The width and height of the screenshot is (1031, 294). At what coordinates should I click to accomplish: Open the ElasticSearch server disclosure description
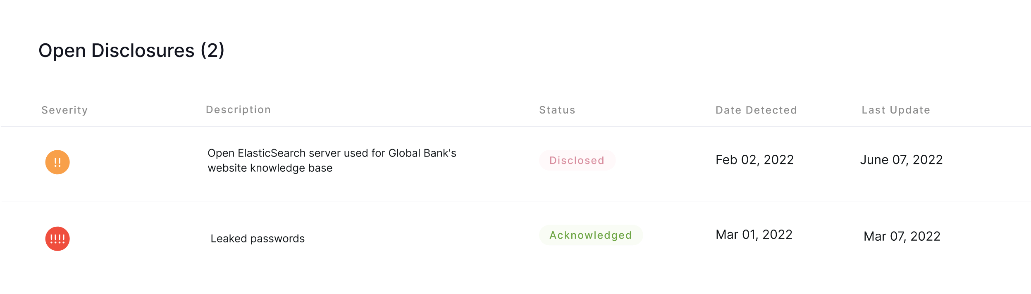click(x=332, y=161)
